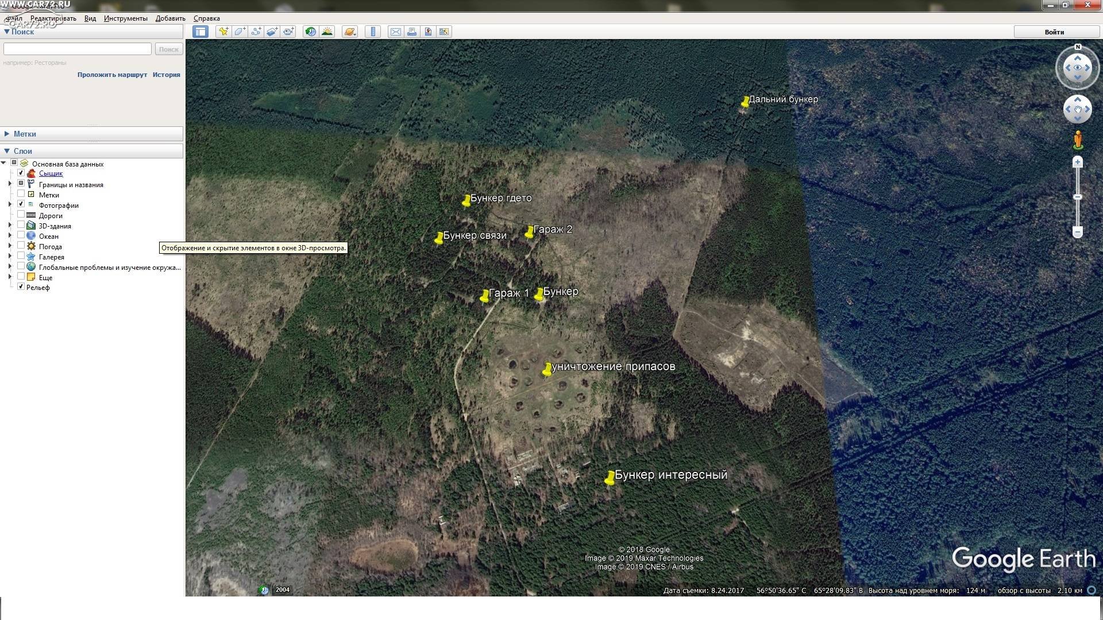Add a path using toolbar icon

click(256, 32)
